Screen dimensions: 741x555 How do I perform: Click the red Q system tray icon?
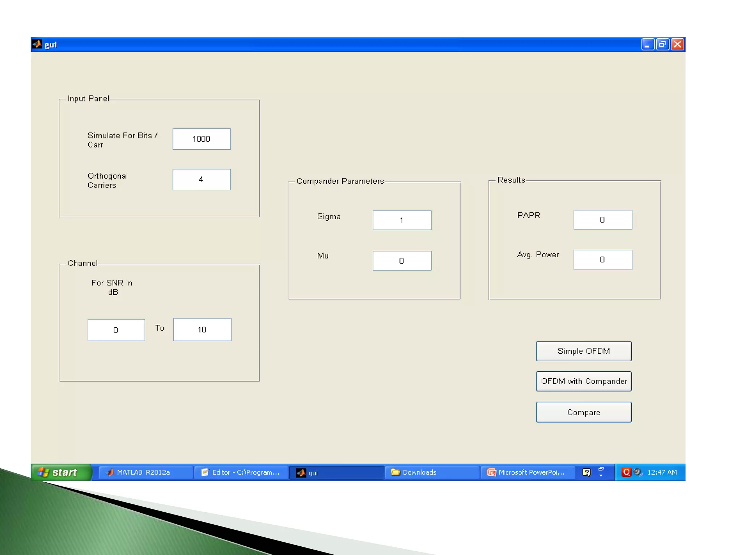(x=626, y=472)
